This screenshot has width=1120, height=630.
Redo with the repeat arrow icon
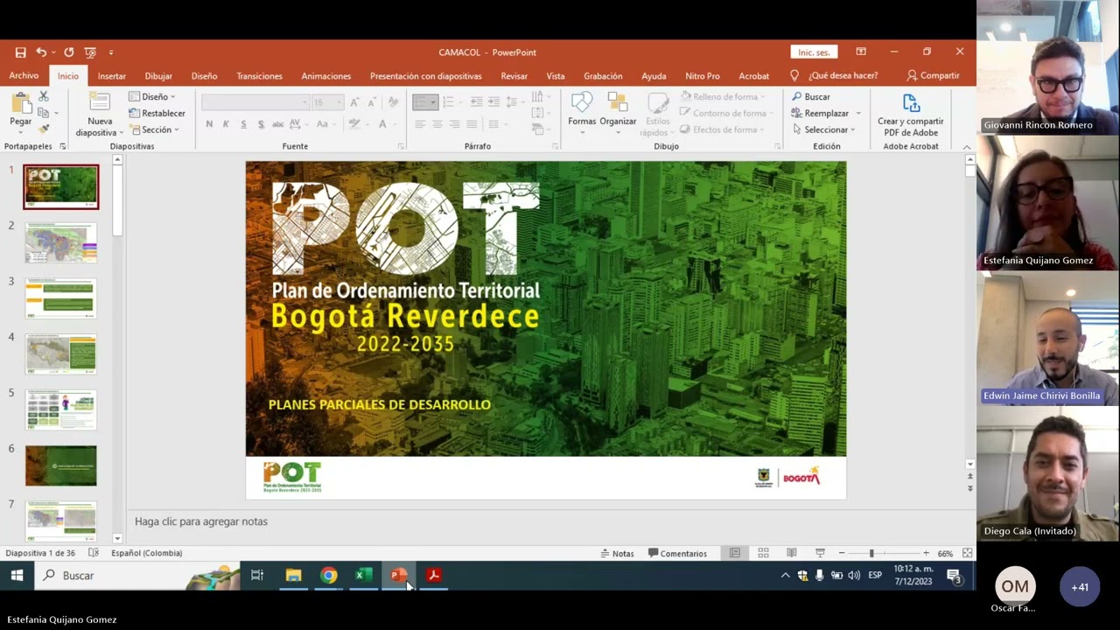click(x=69, y=52)
